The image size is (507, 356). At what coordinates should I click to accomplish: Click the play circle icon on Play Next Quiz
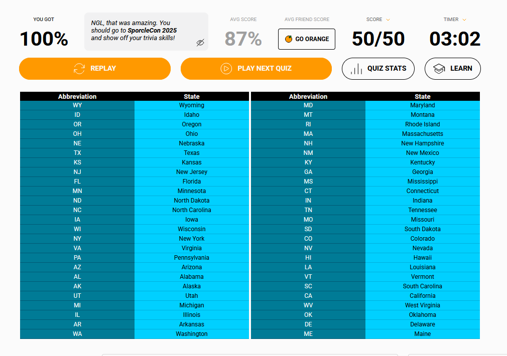click(x=226, y=69)
